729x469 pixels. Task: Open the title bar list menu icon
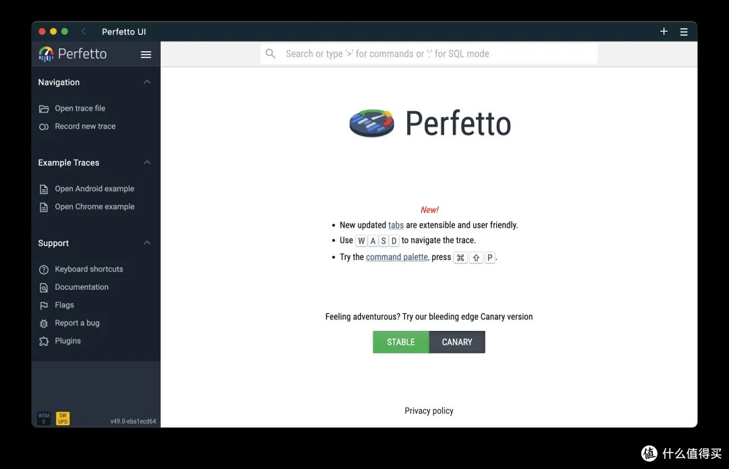point(684,32)
